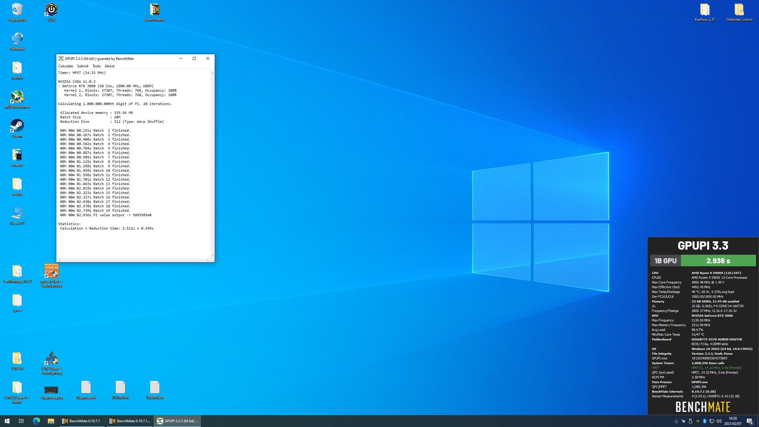The image size is (759, 427).
Task: Click the 1B GPU label in BenchMate overlay
Action: click(x=666, y=261)
